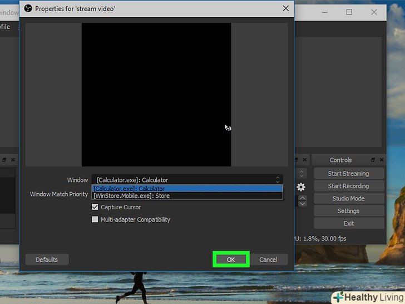Viewport: 405px width, 304px height.
Task: Choose [Calculator.exe]: Calculator from the list
Action: pos(187,189)
